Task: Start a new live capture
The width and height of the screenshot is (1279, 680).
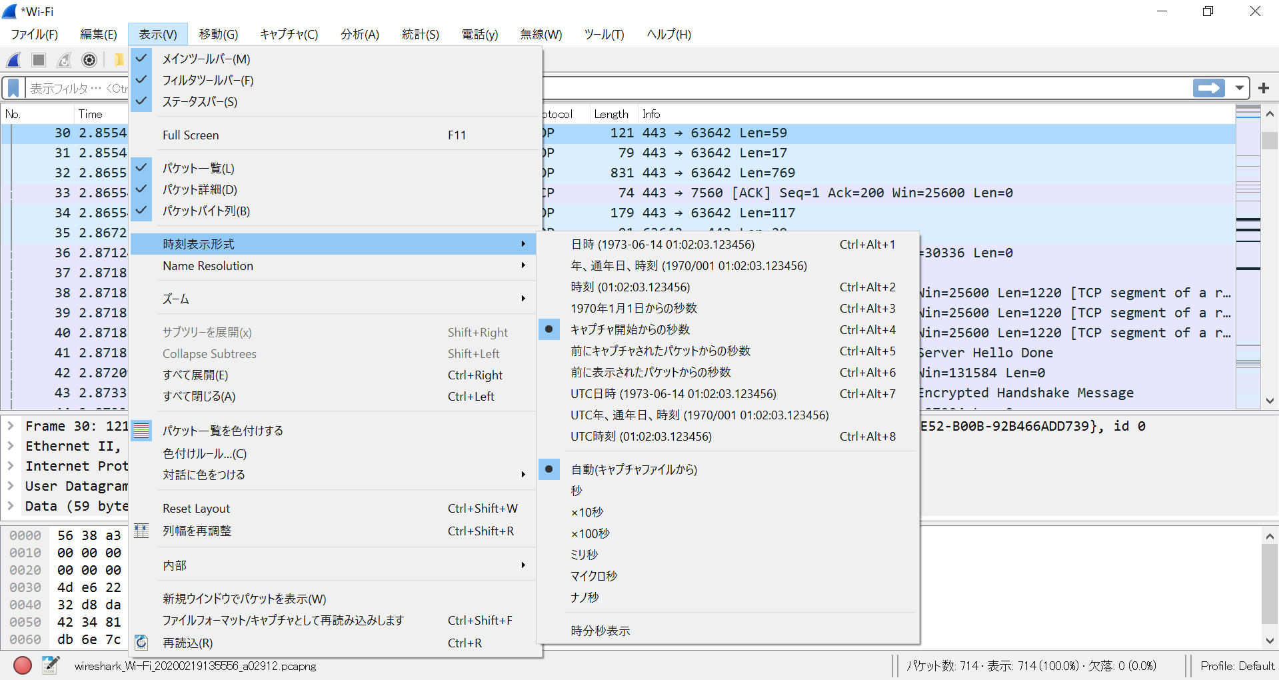Action: click(x=13, y=60)
